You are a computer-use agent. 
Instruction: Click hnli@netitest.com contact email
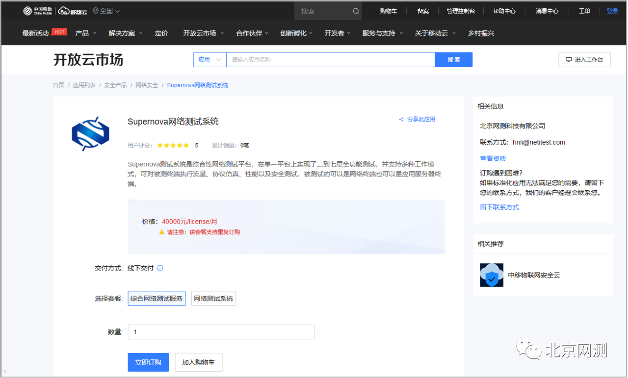(x=539, y=143)
